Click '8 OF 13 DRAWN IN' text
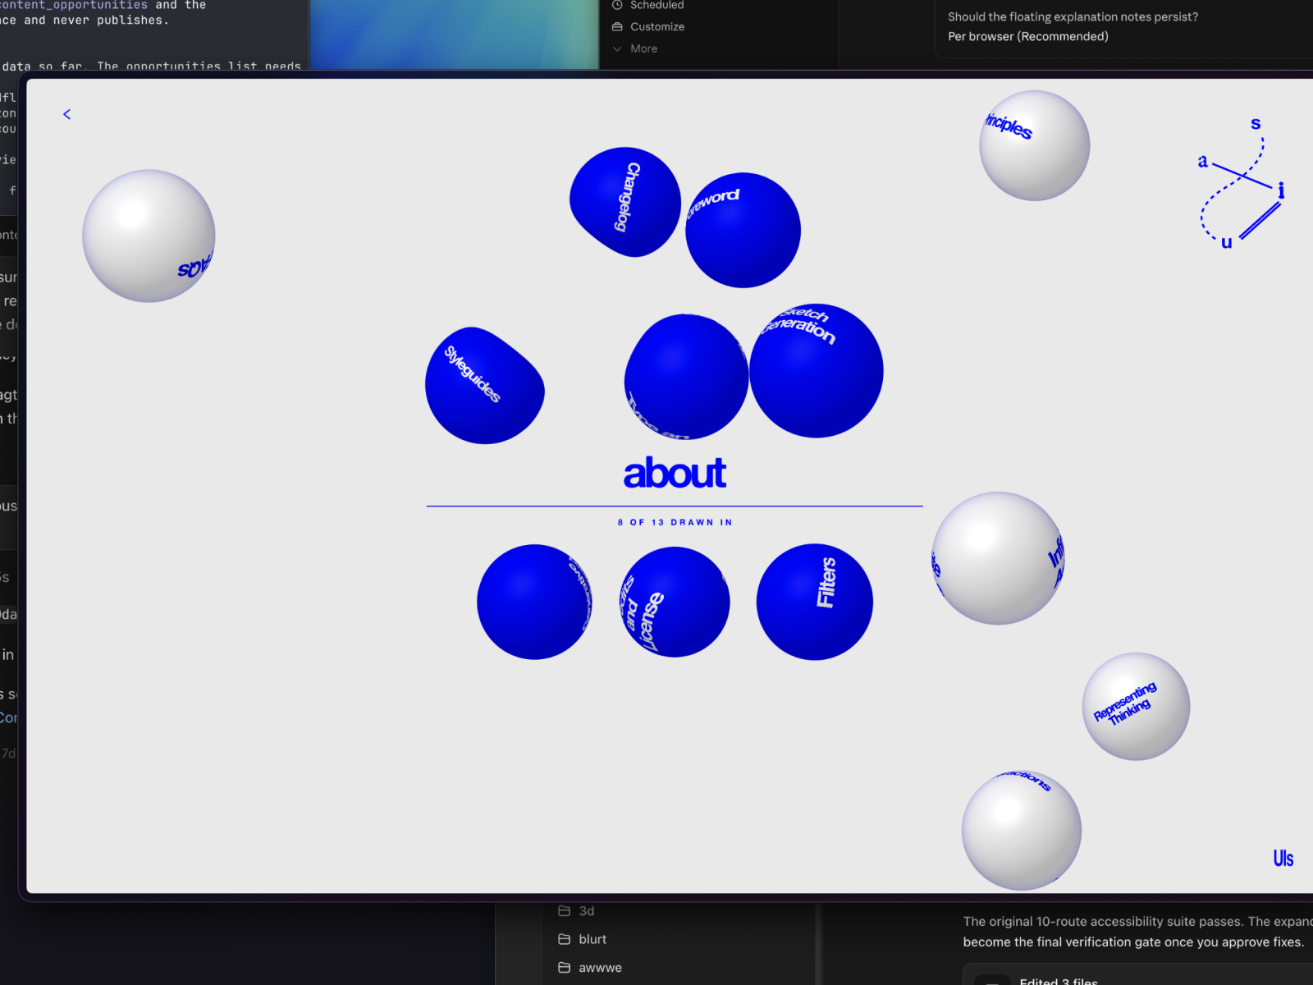 (675, 522)
